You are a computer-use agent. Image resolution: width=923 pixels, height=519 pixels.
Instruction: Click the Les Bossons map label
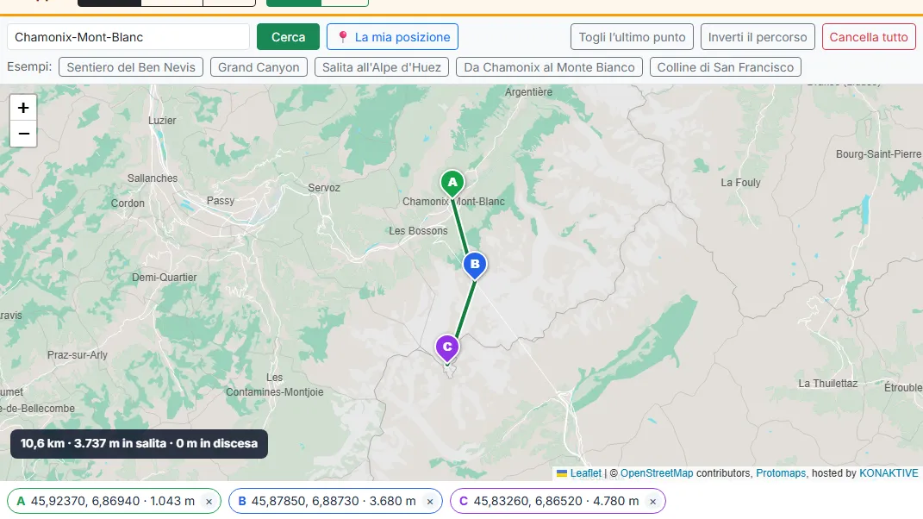coord(418,231)
